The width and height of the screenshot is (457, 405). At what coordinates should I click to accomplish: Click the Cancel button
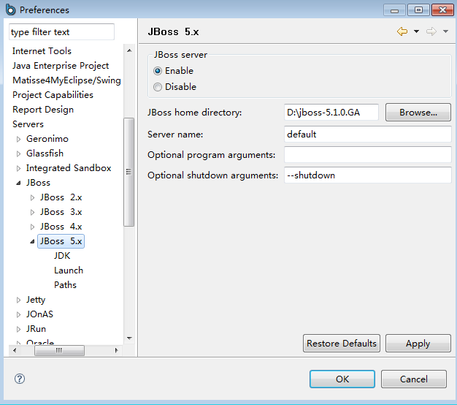click(414, 379)
